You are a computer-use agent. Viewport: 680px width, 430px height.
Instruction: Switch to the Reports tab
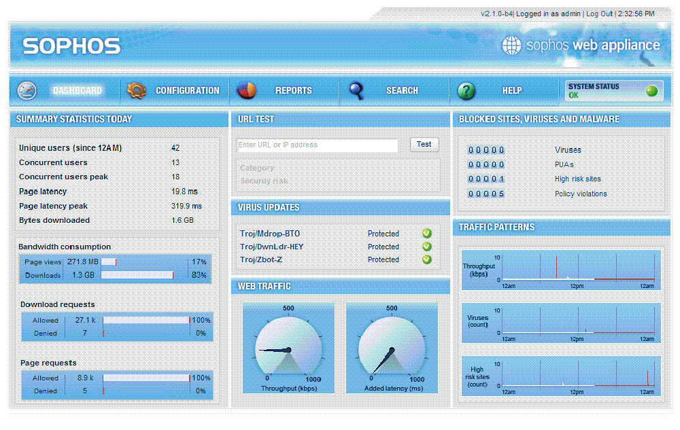(x=284, y=90)
